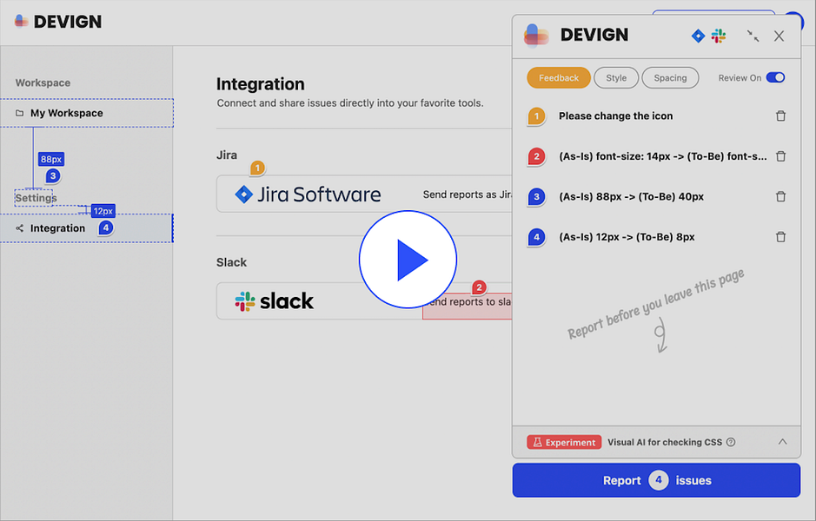The width and height of the screenshot is (816, 521).
Task: Click orange pin 1 above Jira Software
Action: [257, 168]
